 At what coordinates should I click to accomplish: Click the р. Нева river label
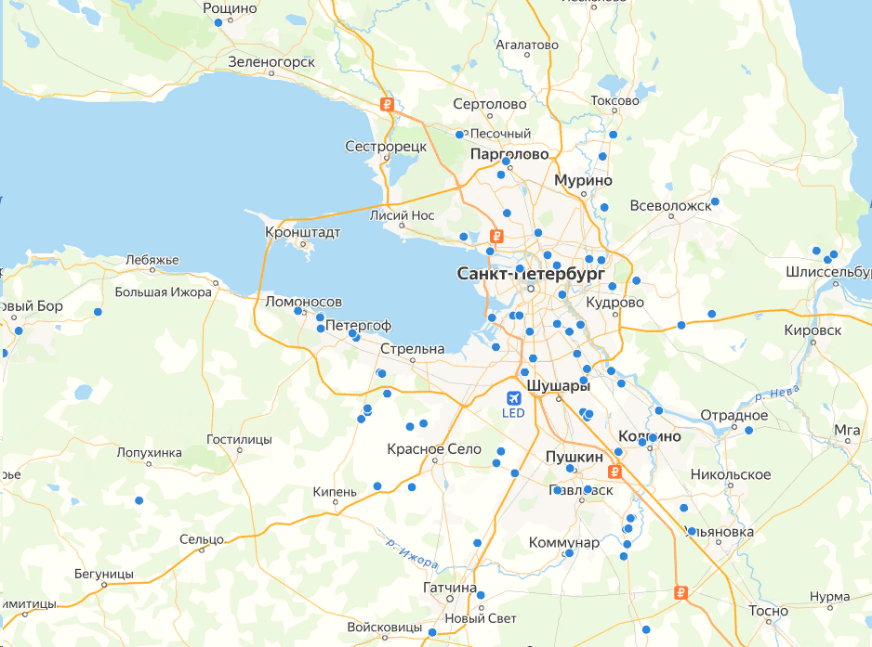pyautogui.click(x=777, y=394)
